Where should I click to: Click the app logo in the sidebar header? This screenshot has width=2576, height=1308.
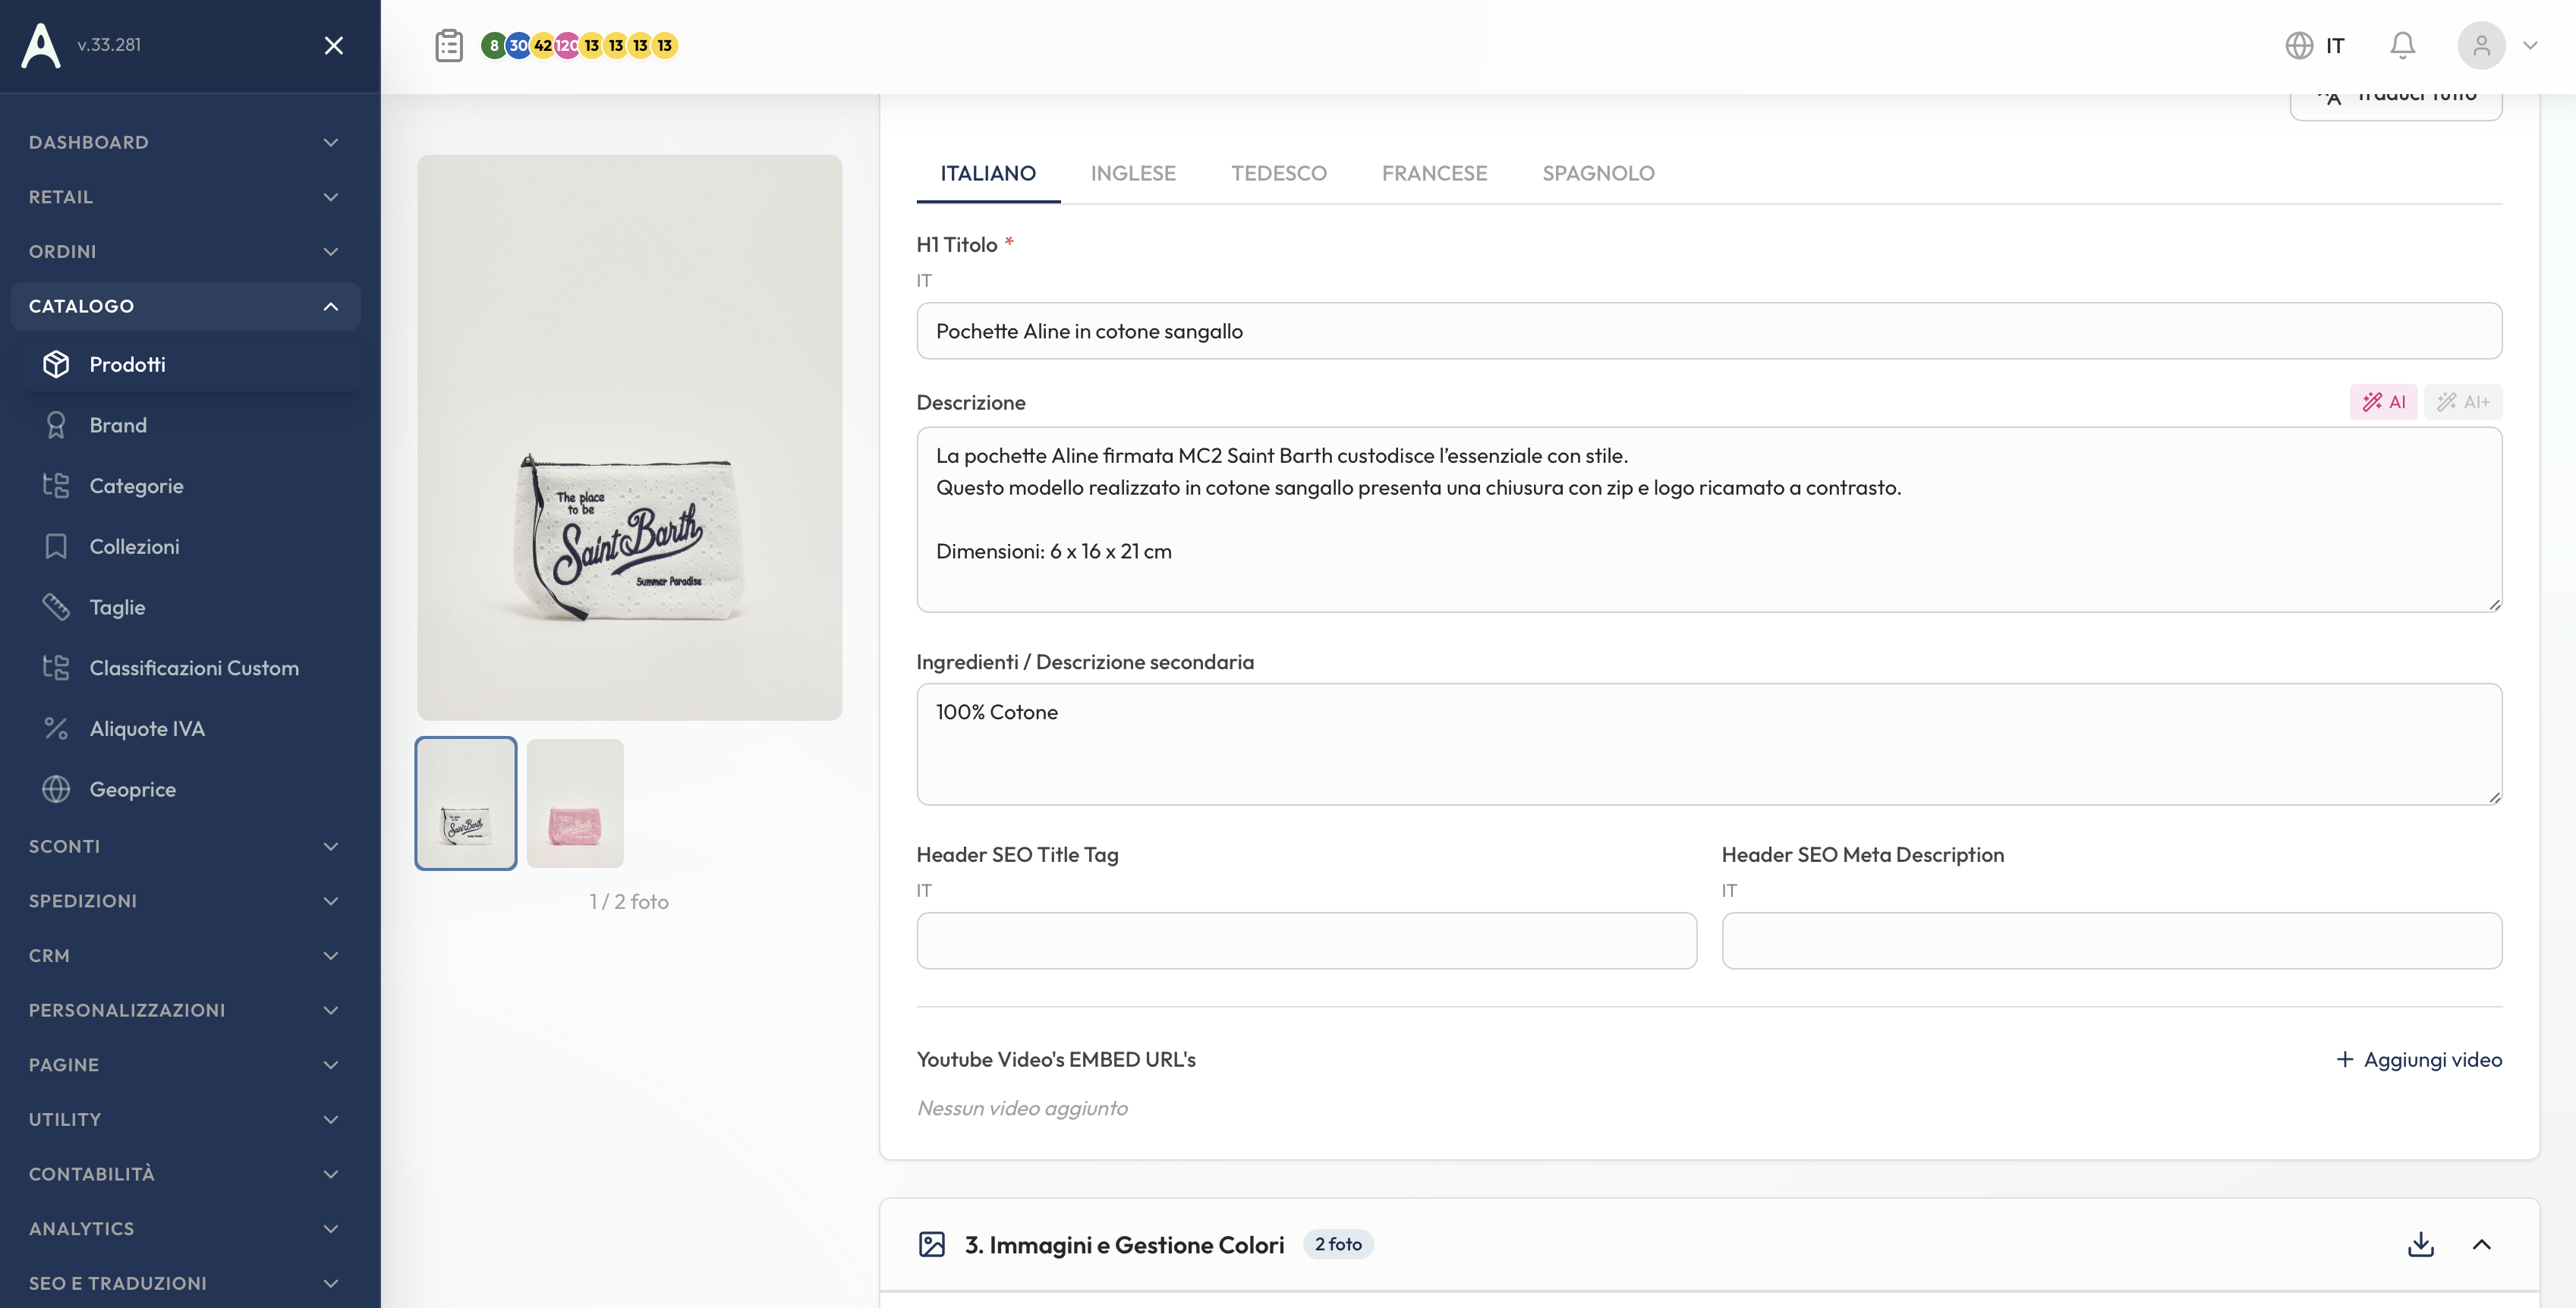(x=41, y=45)
